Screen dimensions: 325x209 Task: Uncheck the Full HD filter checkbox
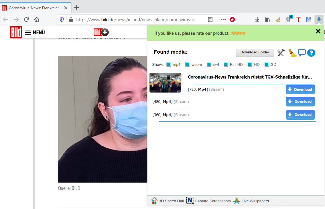point(226,64)
